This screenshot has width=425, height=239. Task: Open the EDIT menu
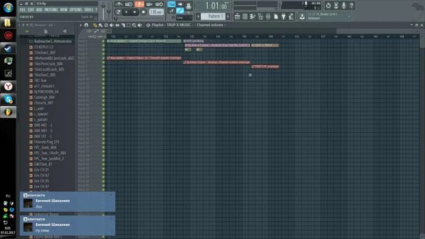pos(31,10)
